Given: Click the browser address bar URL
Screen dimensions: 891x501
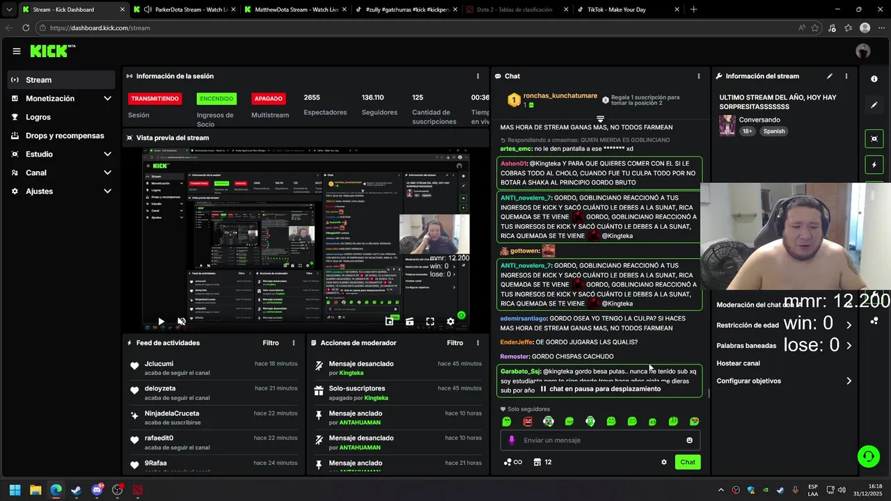Looking at the screenshot, I should click(x=100, y=28).
